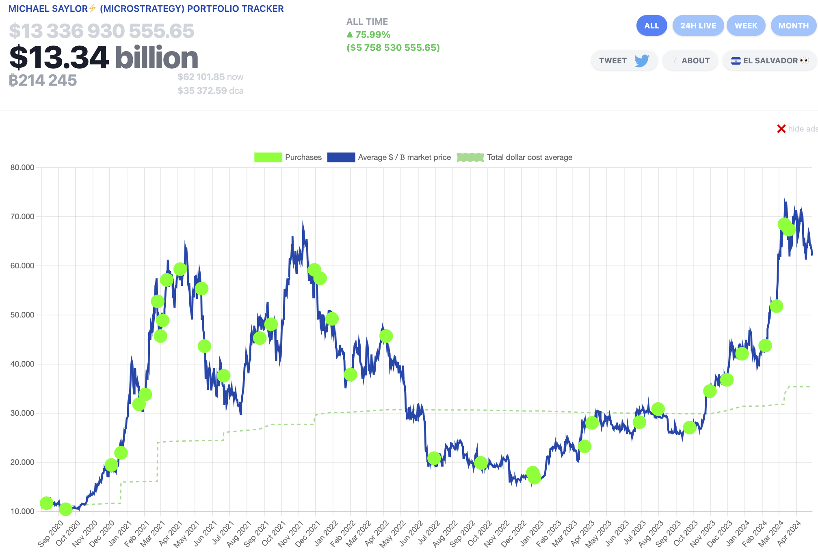
Task: Click the TWEET button
Action: click(624, 60)
